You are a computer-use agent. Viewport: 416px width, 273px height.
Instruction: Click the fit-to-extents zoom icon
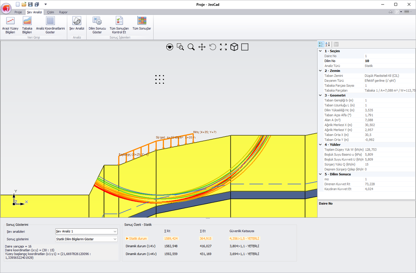223,47
